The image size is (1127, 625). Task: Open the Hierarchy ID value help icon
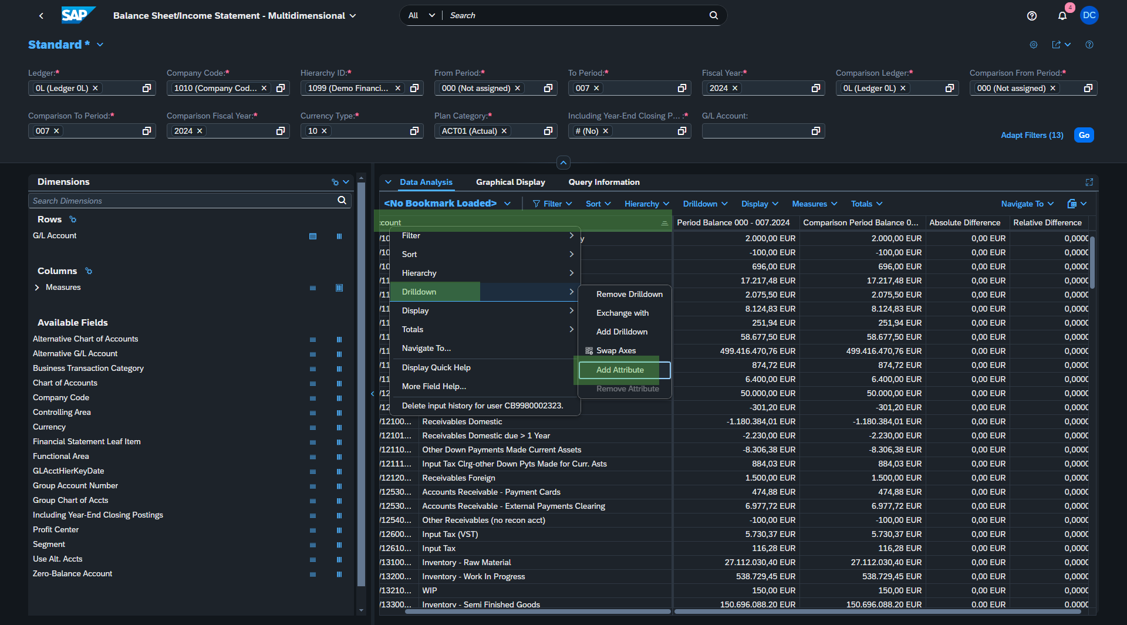tap(414, 88)
